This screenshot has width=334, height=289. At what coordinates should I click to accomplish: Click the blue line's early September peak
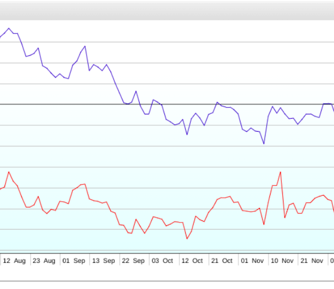click(x=85, y=46)
